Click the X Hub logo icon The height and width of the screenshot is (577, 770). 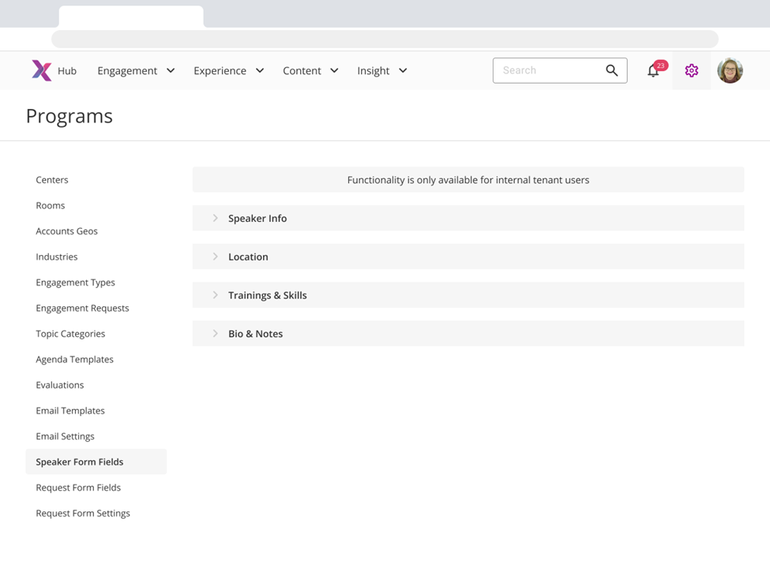pyautogui.click(x=41, y=70)
